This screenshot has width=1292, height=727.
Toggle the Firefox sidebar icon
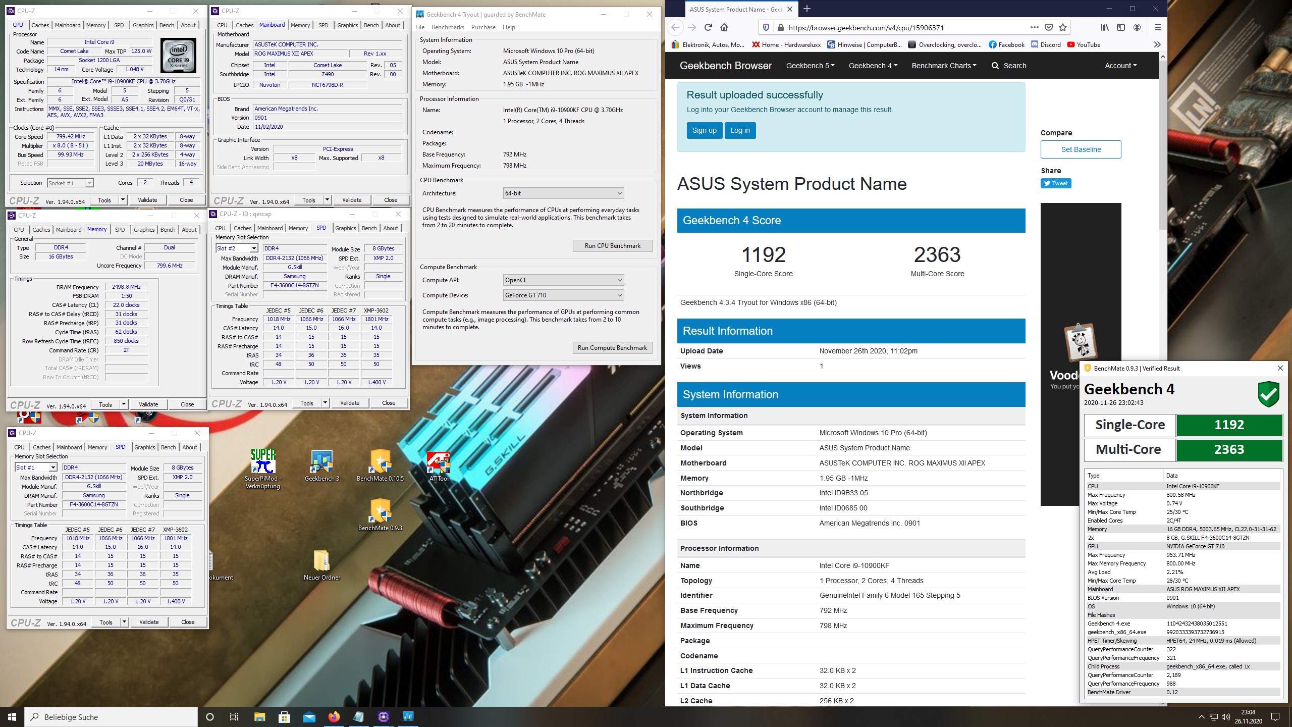coord(1121,27)
